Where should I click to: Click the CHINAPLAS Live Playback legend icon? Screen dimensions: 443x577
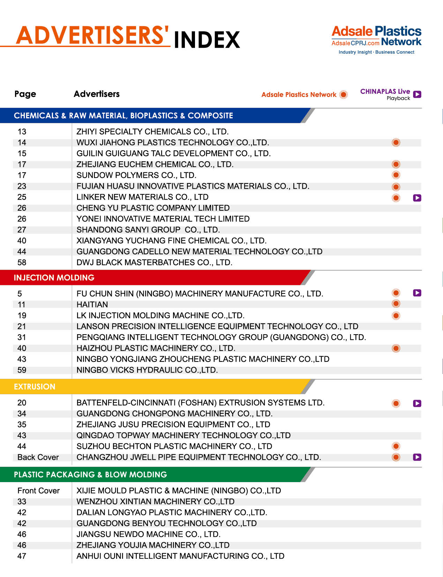417,95
